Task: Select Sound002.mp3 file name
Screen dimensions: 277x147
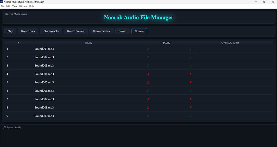Action: [44, 57]
